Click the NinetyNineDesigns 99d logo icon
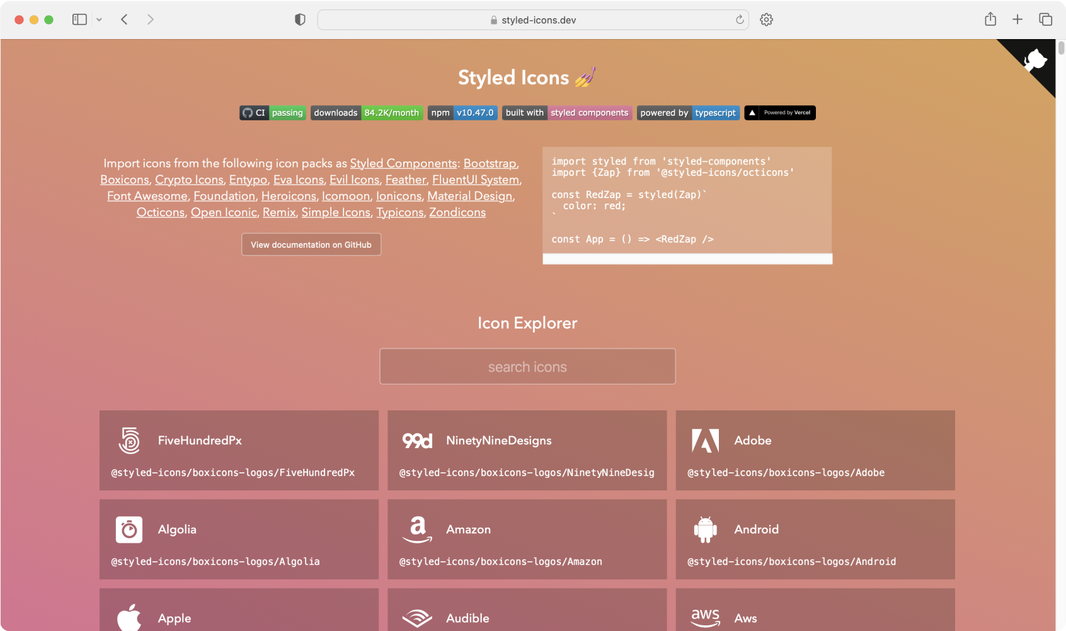 pos(417,441)
